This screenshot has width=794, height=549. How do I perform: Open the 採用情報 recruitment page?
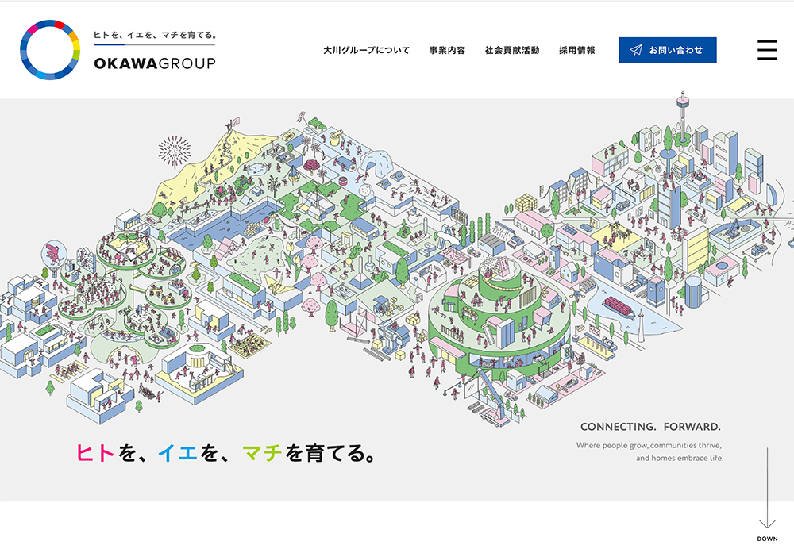click(579, 49)
